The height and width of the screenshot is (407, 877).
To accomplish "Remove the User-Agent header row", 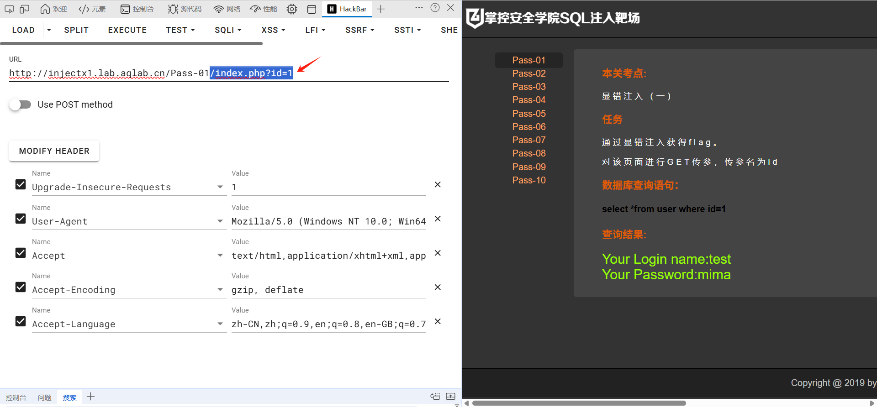I will coord(438,219).
